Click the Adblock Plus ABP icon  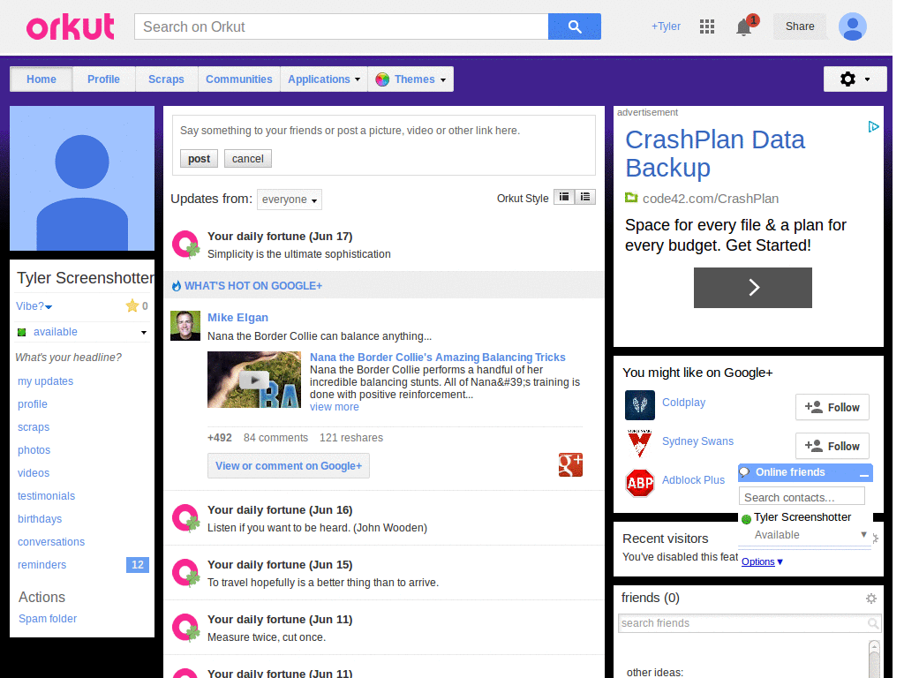[640, 483]
